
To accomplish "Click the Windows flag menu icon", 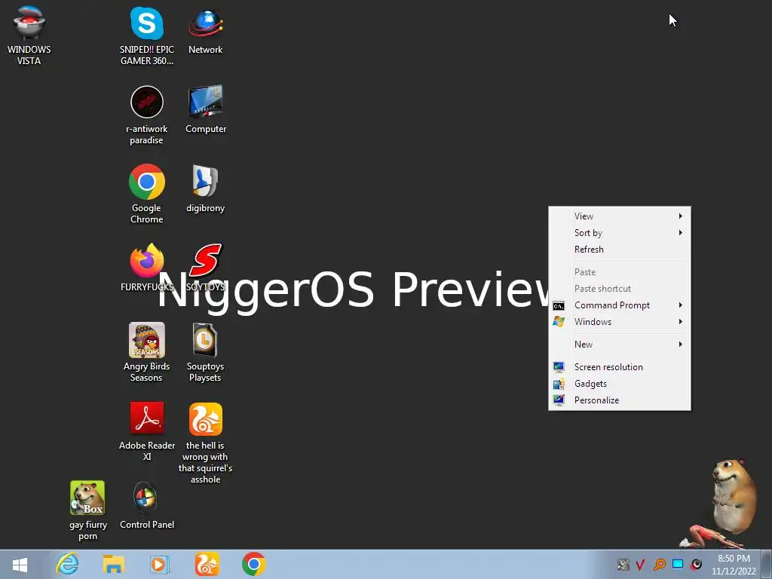I will tap(559, 322).
